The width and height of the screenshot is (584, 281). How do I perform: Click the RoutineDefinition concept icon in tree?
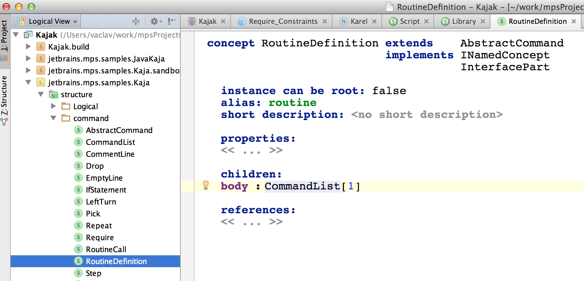click(x=78, y=261)
